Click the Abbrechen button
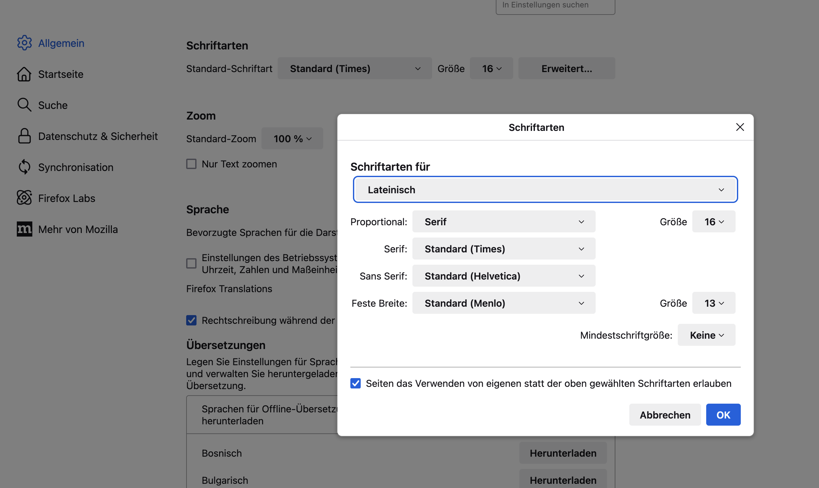The height and width of the screenshot is (488, 819). click(665, 415)
